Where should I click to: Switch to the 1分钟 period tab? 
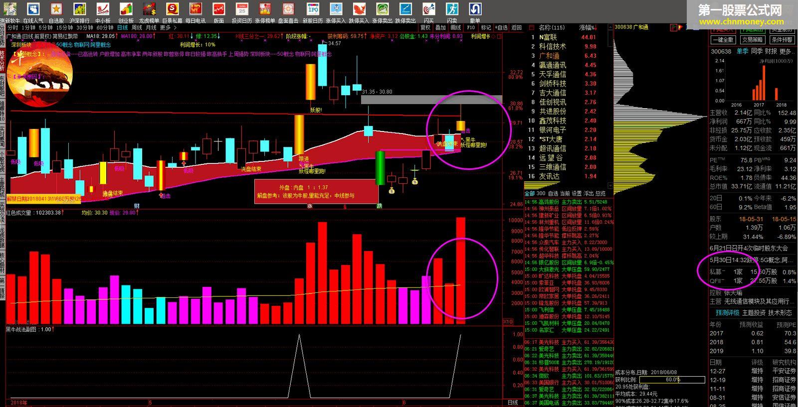[x=29, y=28]
